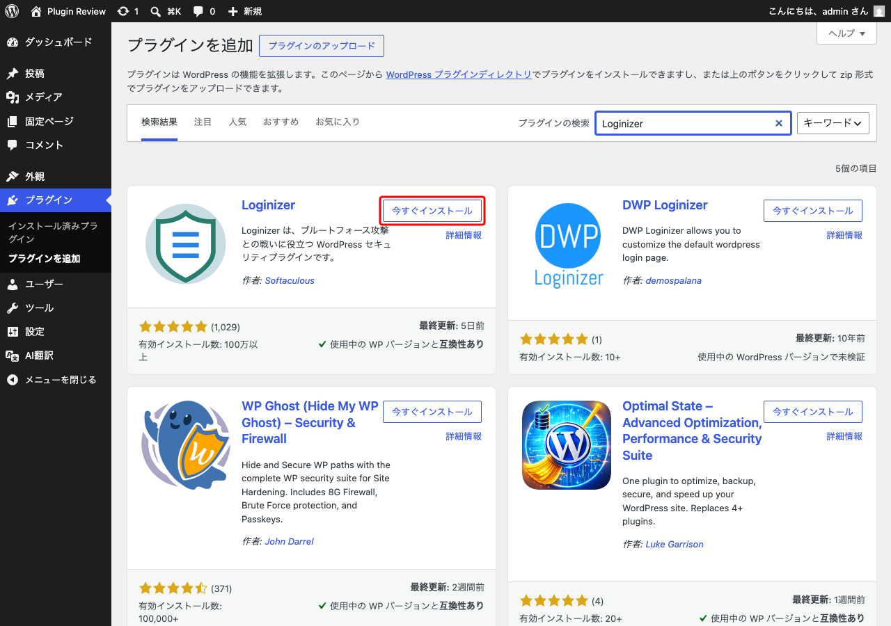Viewport: 891px width, 626px height.
Task: Switch to the 人気 tab
Action: click(x=237, y=122)
